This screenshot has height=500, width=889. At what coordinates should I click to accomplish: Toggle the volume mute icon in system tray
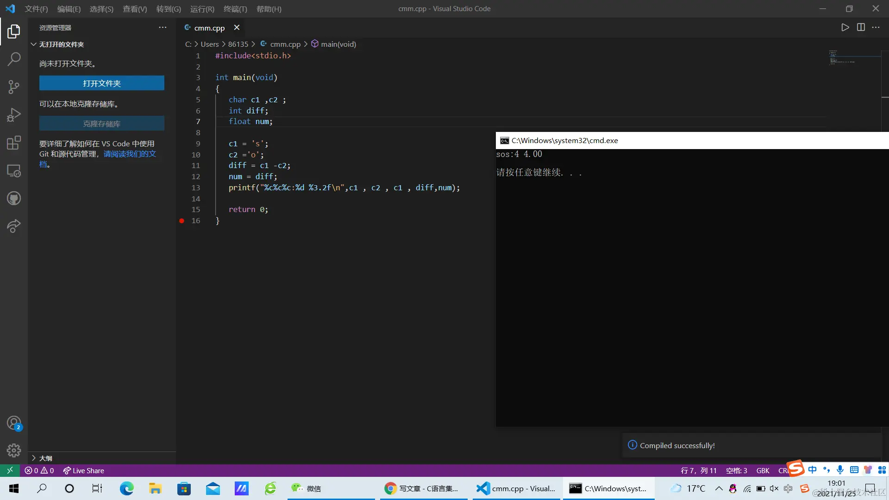pyautogui.click(x=774, y=488)
